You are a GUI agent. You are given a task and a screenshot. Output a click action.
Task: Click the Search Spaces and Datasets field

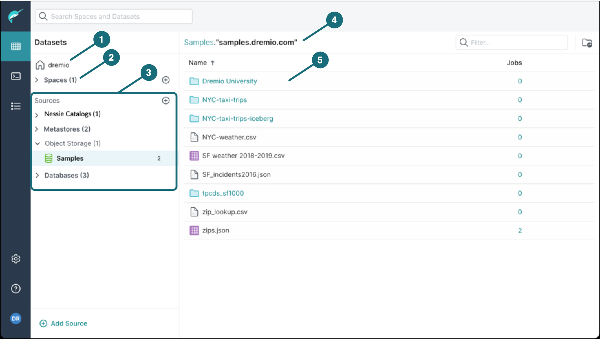tap(113, 16)
